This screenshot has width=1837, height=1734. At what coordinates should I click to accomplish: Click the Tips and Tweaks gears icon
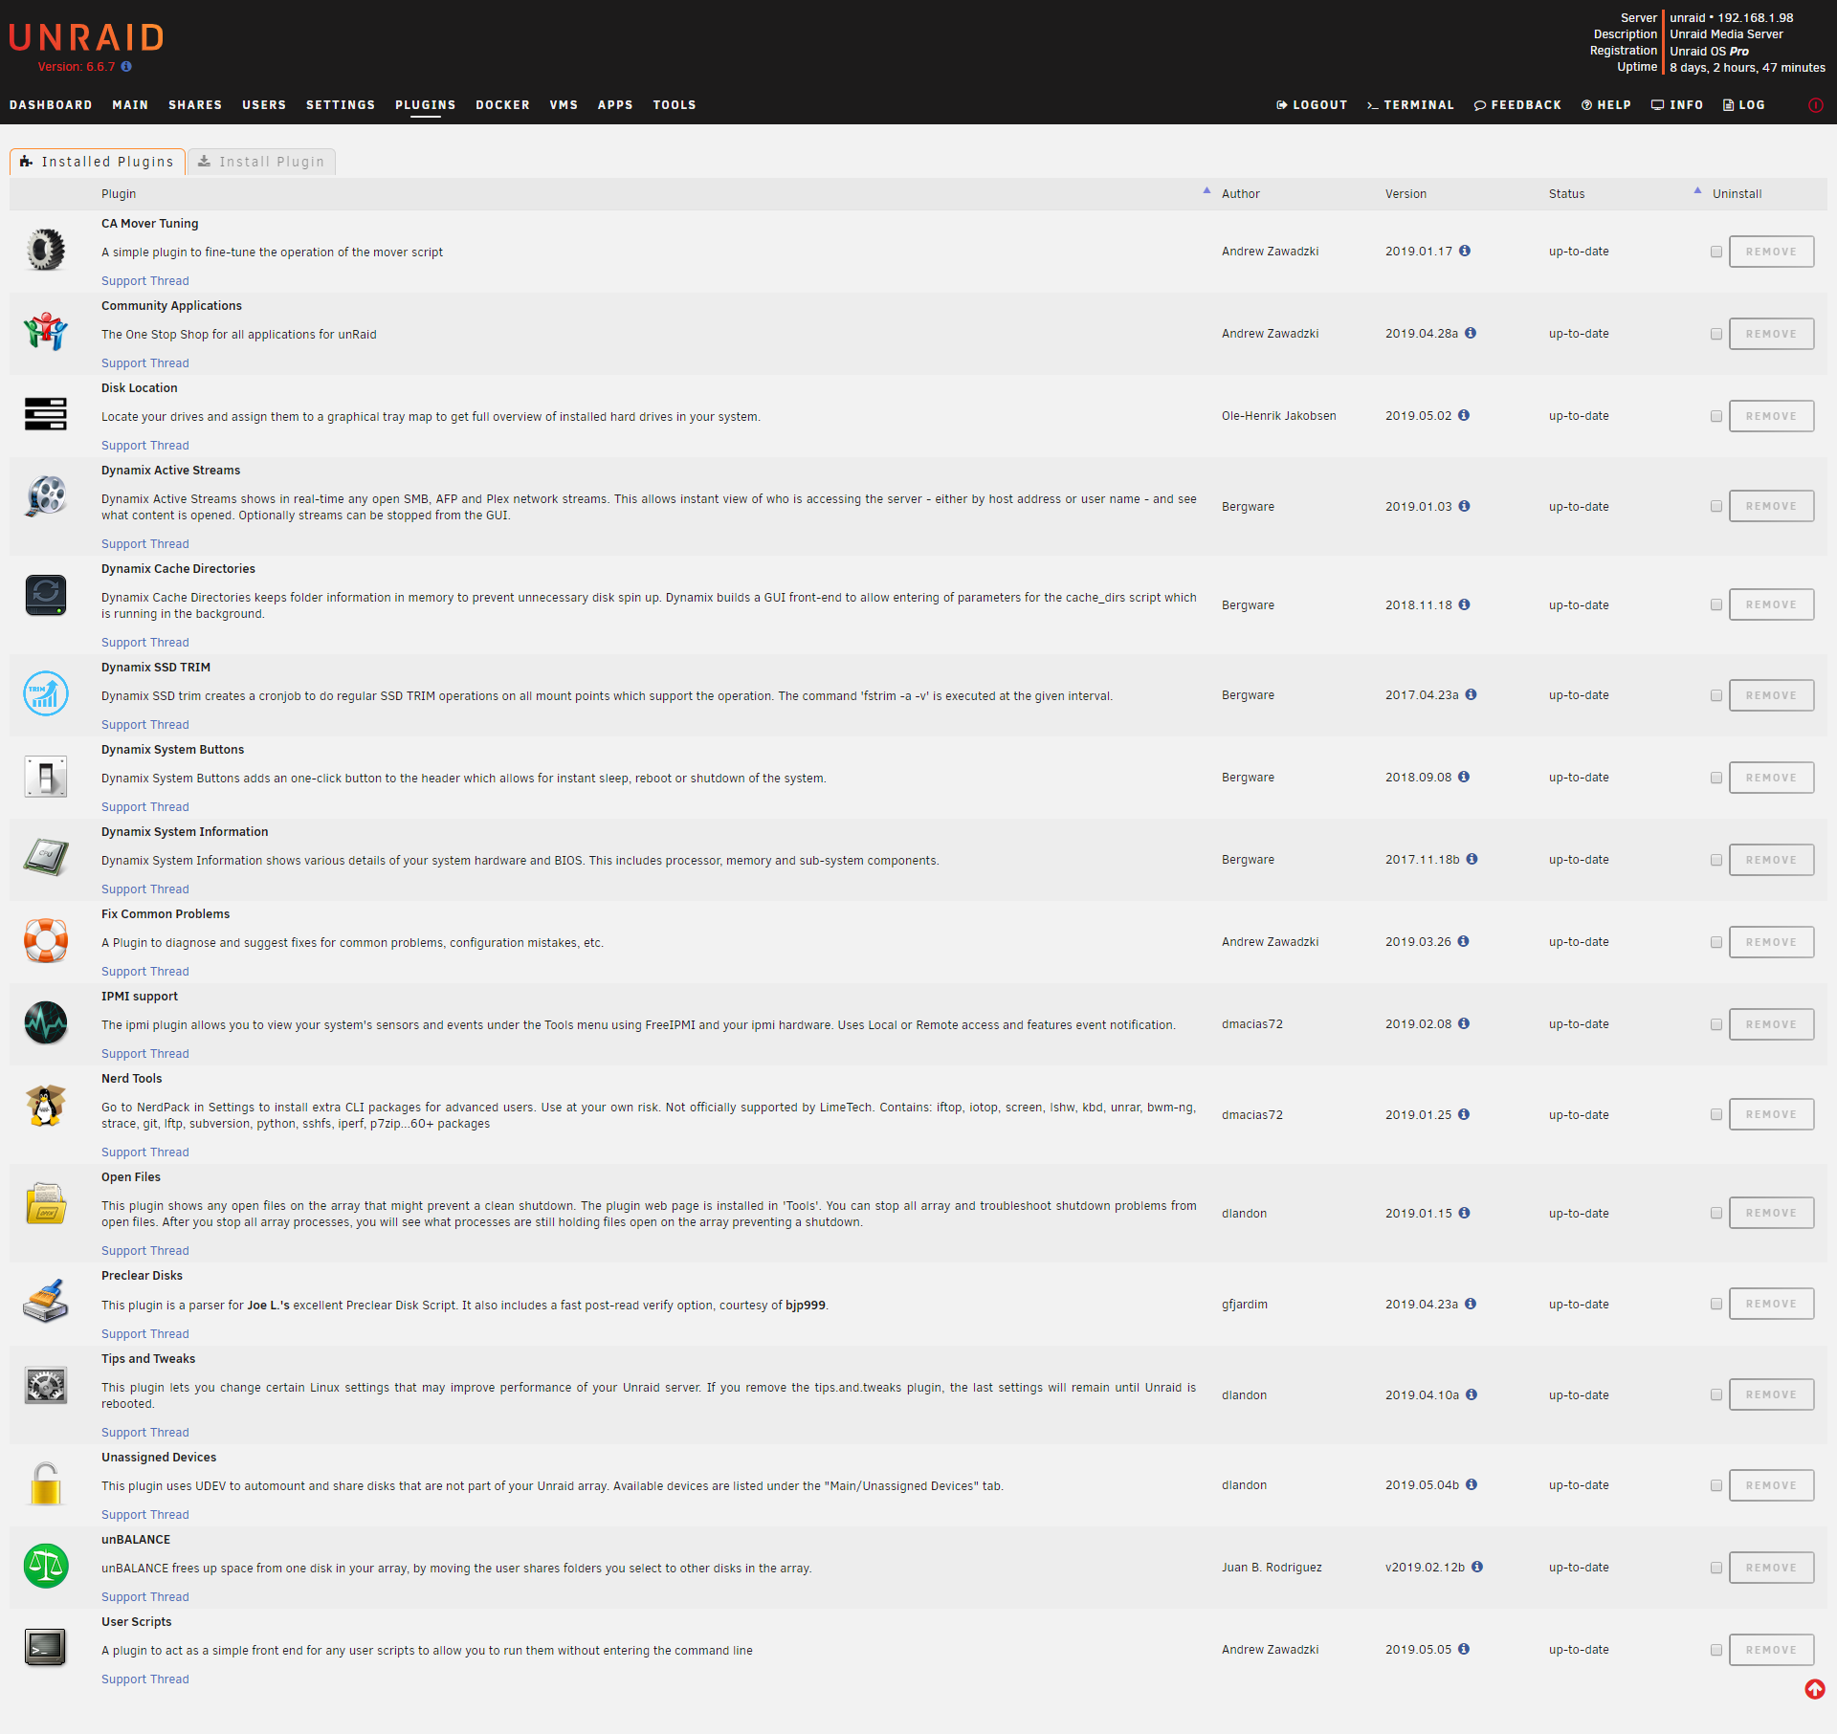pyautogui.click(x=45, y=1386)
